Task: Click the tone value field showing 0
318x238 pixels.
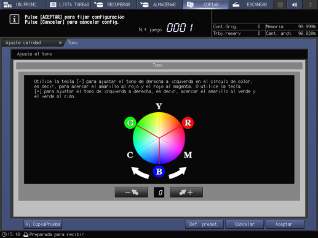Action: point(159,193)
